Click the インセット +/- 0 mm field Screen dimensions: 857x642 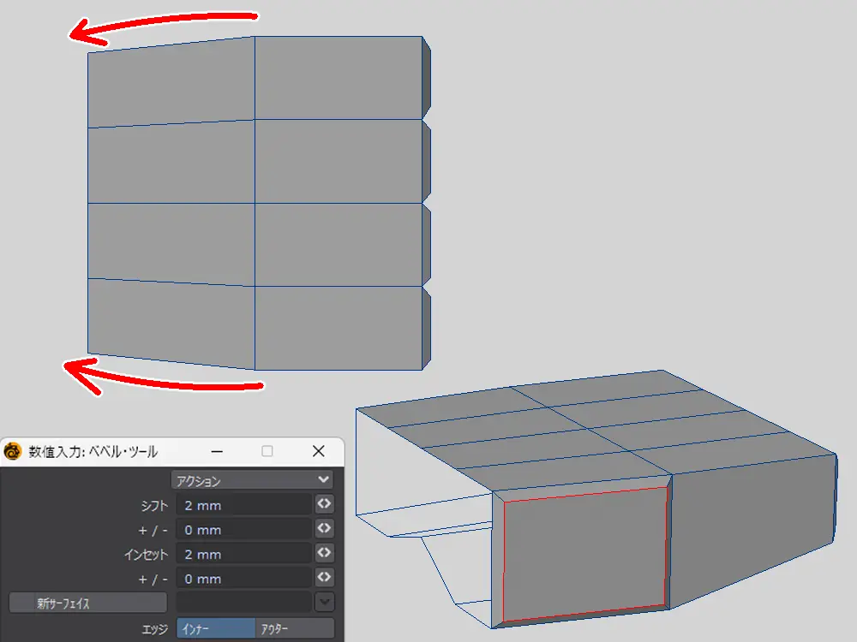243,578
